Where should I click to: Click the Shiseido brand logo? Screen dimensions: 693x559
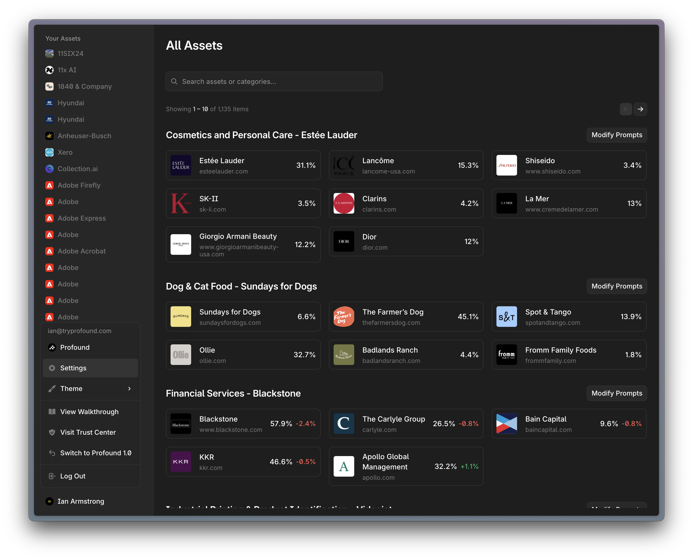(x=506, y=165)
